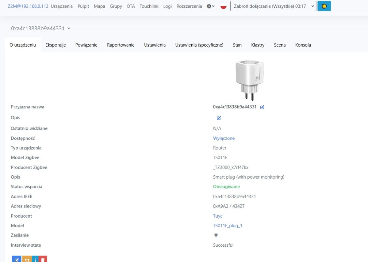Click the edit icon in the Opis row
Image resolution: width=368 pixels, height=262 pixels.
tap(219, 118)
